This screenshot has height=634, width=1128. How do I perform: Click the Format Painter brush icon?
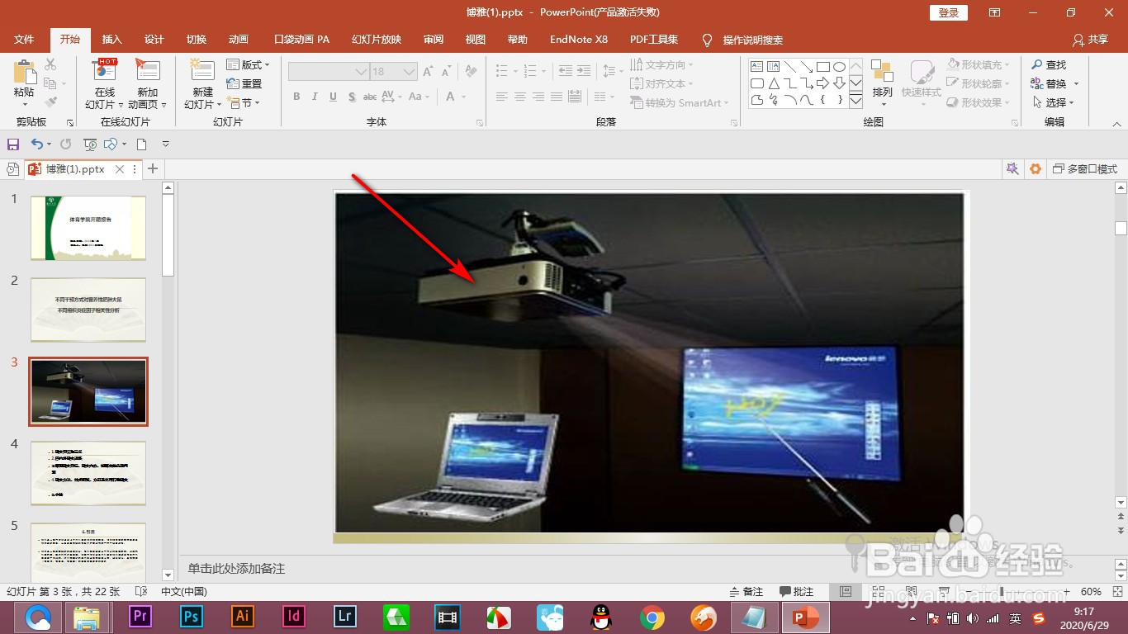(x=50, y=102)
